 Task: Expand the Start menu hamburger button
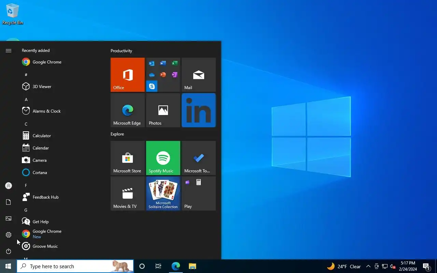pyautogui.click(x=9, y=51)
